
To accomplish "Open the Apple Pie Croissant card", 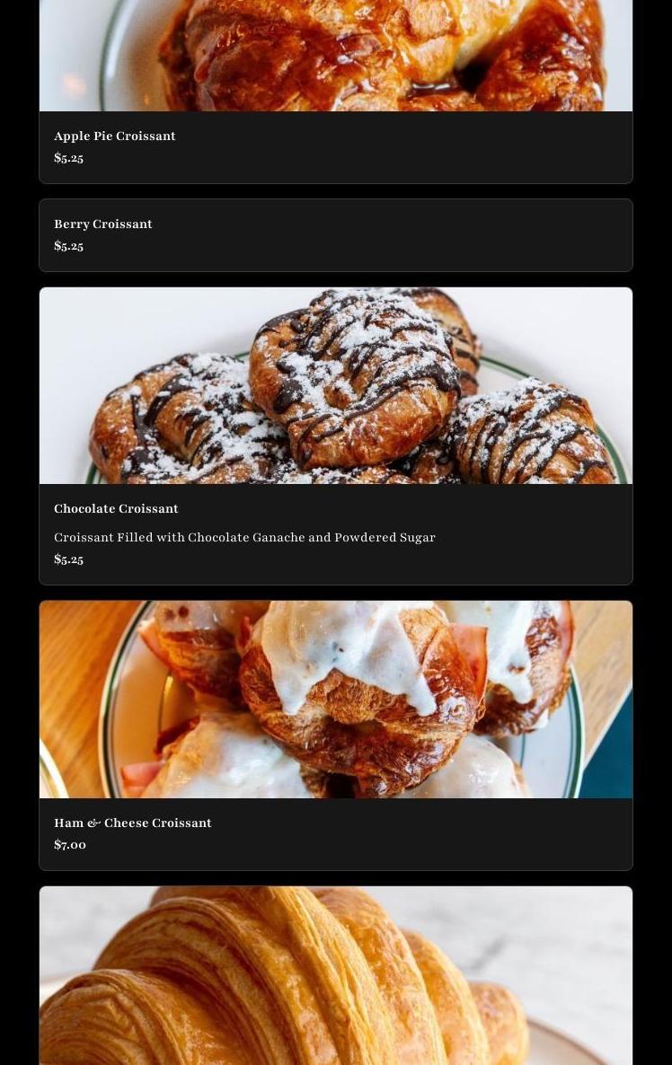I will point(336,92).
